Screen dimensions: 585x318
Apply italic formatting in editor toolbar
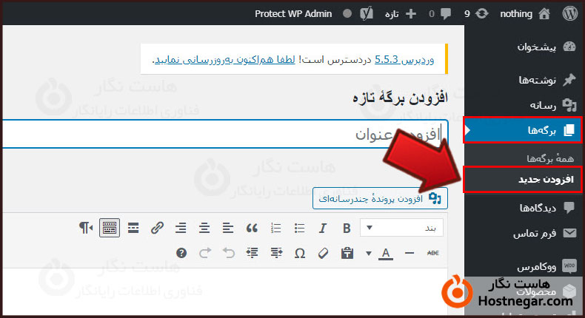coord(323,228)
